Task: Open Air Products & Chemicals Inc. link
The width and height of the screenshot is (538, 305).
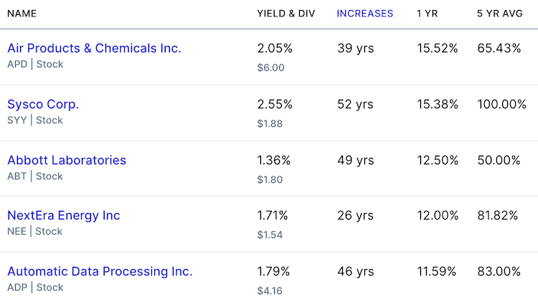Action: tap(94, 48)
